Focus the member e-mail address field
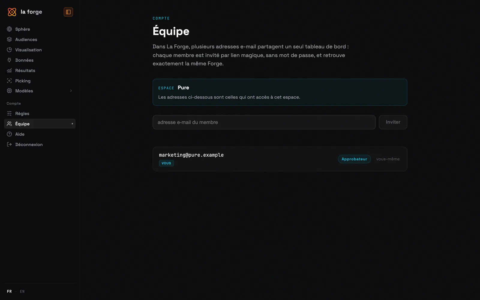The image size is (480, 300). click(x=264, y=122)
